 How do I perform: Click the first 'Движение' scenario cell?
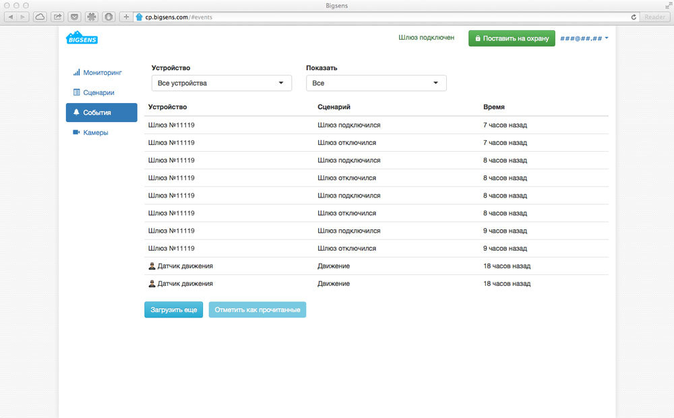click(334, 266)
